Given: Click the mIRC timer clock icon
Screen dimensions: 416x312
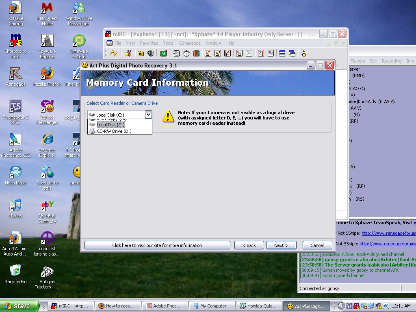Looking at the screenshot, I should point(186,53).
